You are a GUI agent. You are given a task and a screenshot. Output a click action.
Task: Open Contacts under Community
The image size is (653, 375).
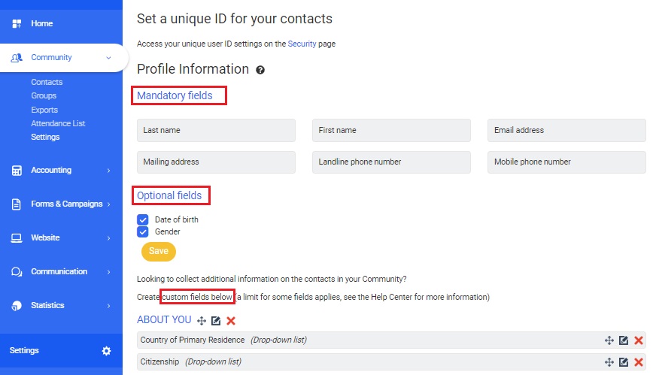coord(47,82)
